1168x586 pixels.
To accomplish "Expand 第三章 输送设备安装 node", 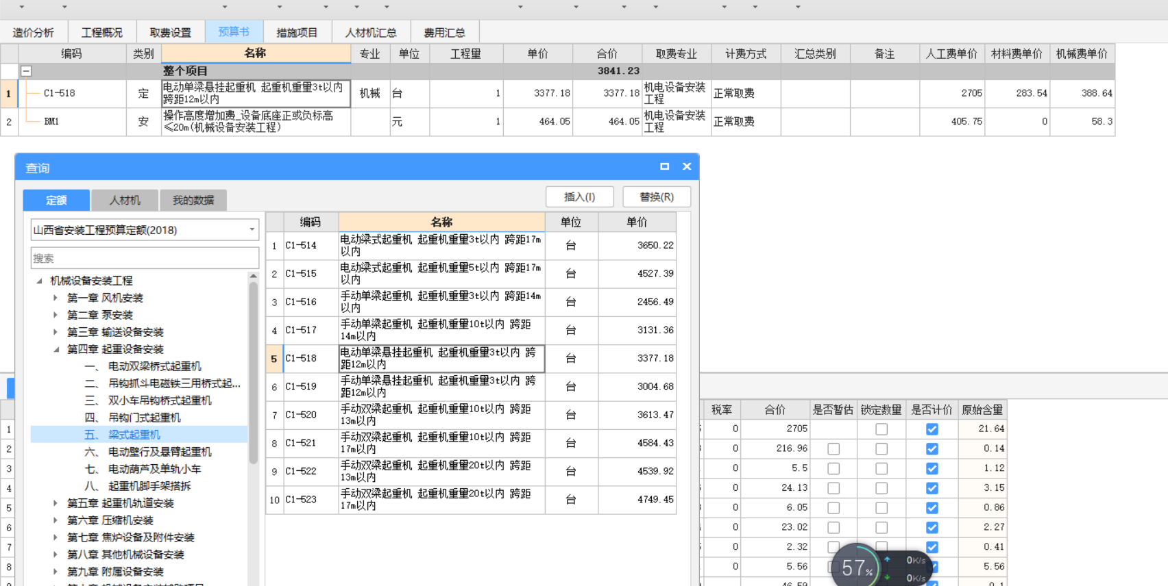I will point(56,332).
